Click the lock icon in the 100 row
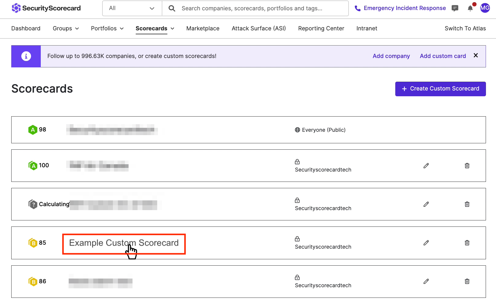Image resolution: width=496 pixels, height=303 pixels. click(297, 162)
